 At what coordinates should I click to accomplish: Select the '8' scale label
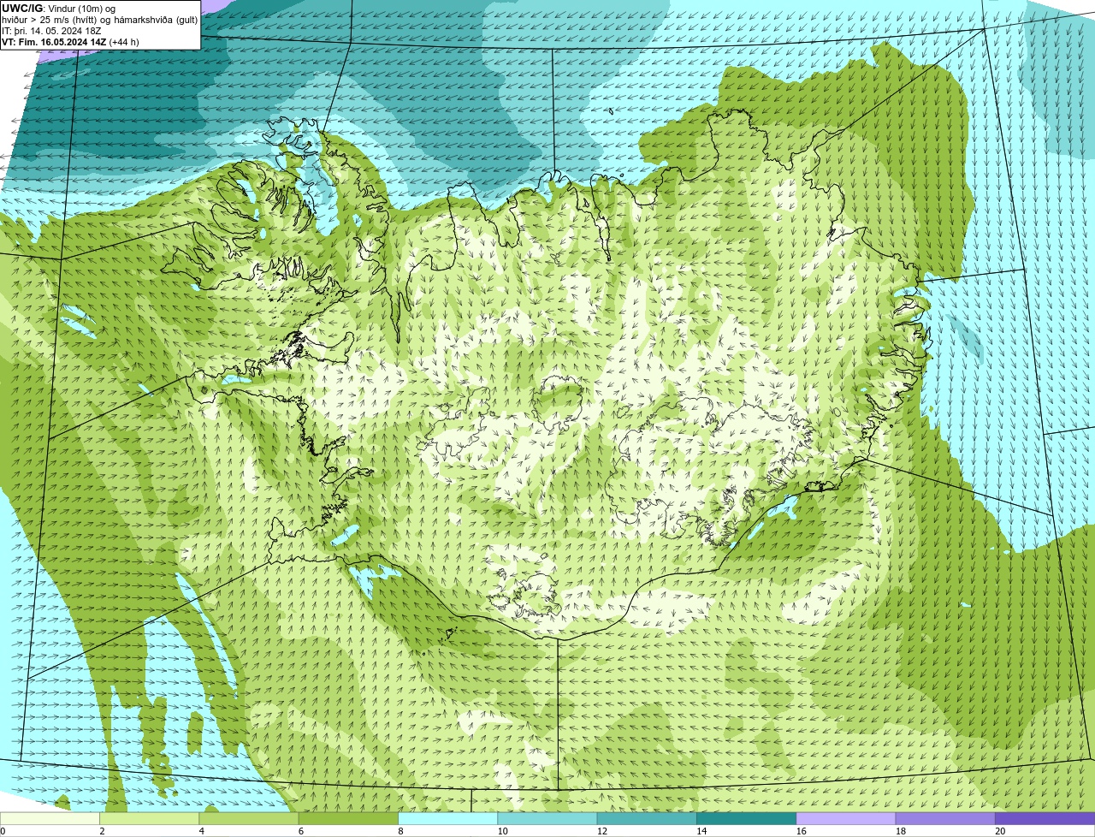[400, 831]
